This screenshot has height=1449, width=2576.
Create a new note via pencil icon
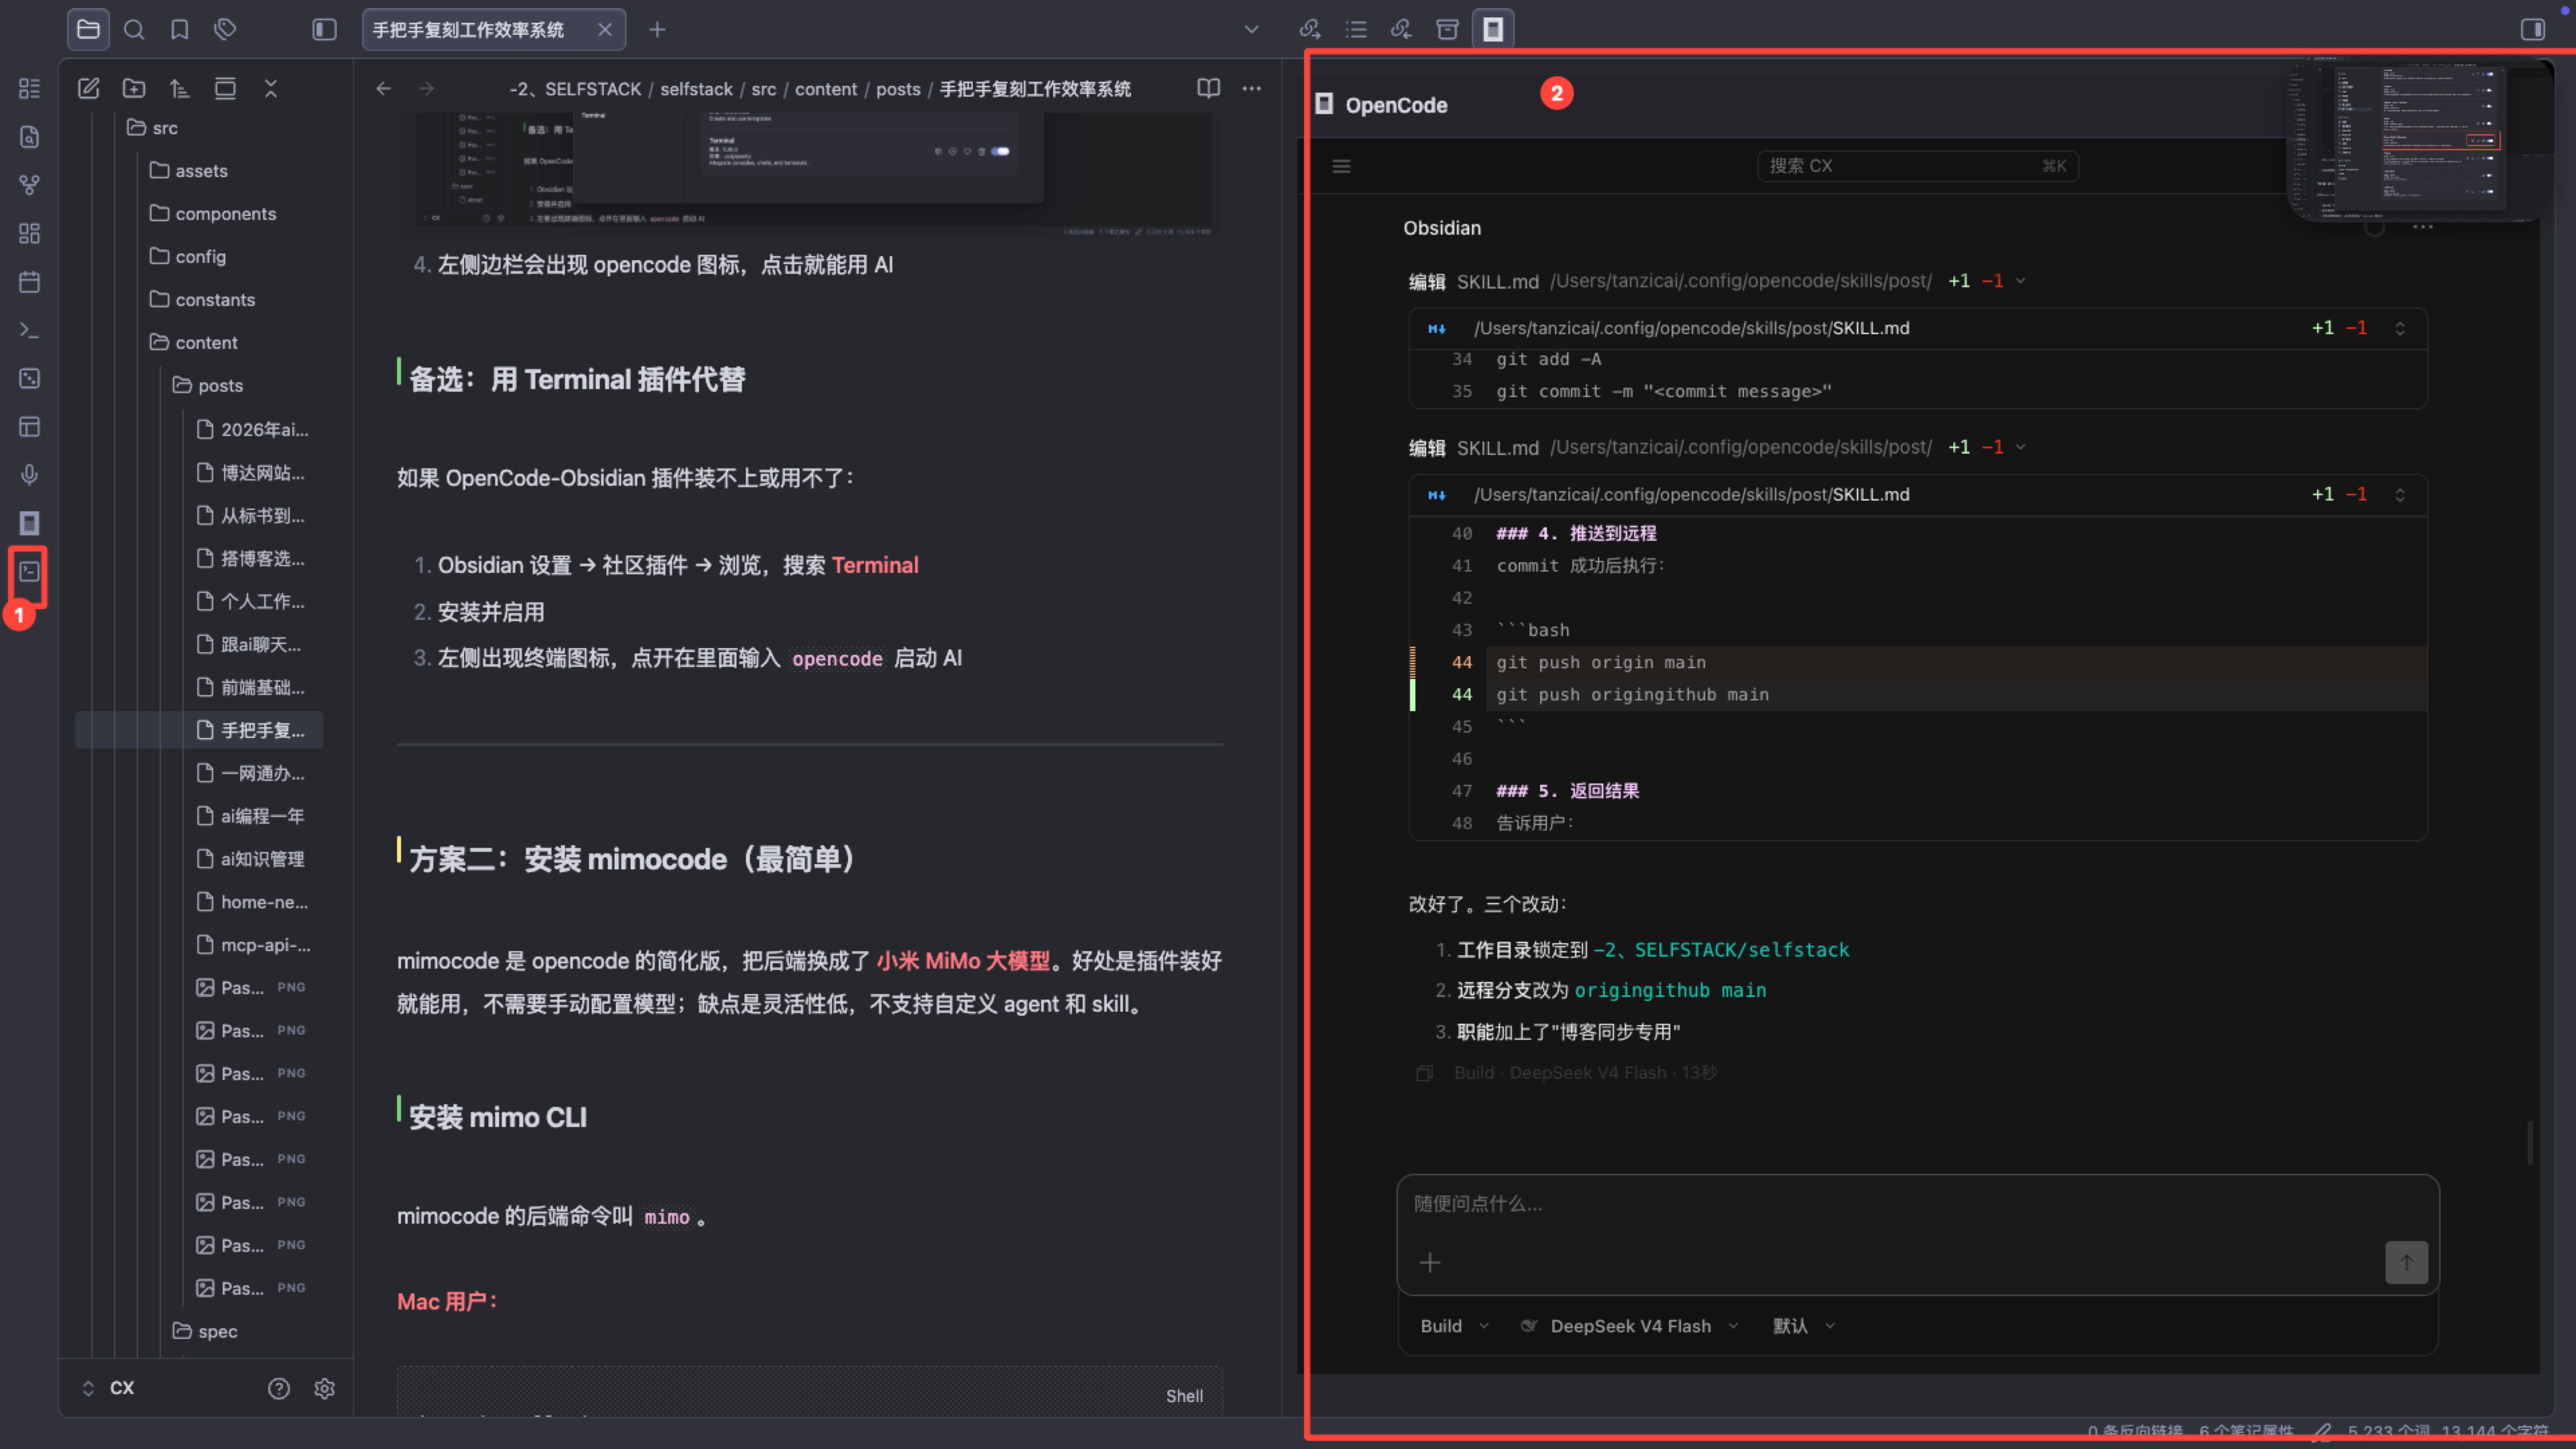point(88,89)
